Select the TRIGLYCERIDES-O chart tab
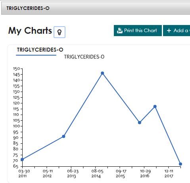Viewport: 190px width, 183px height. coord(40,50)
